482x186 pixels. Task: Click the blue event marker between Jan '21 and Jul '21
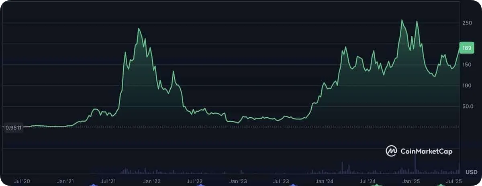94,185
